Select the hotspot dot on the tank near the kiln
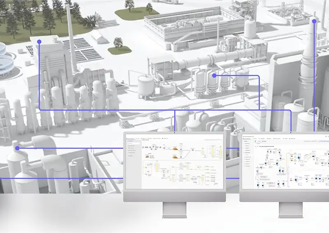 point(214,75)
